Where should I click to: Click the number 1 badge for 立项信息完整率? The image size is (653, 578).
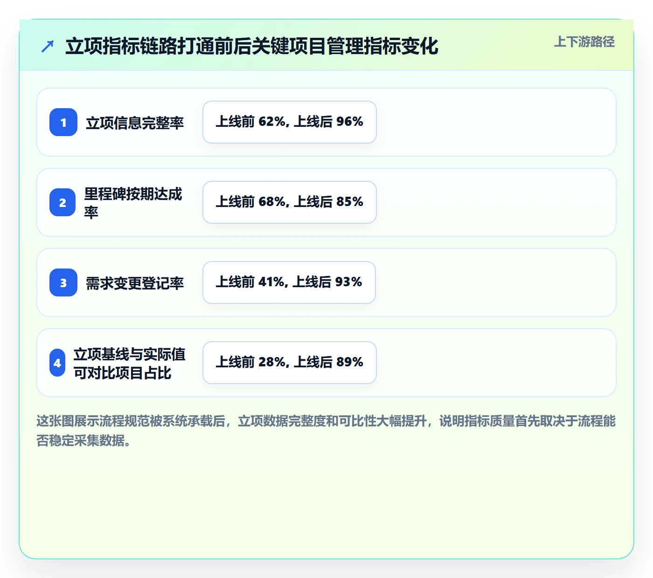click(x=63, y=122)
